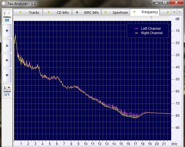Viewport: 185px width, 147px height.
Task: Click the Right Channel legend entry
Action: (152, 33)
